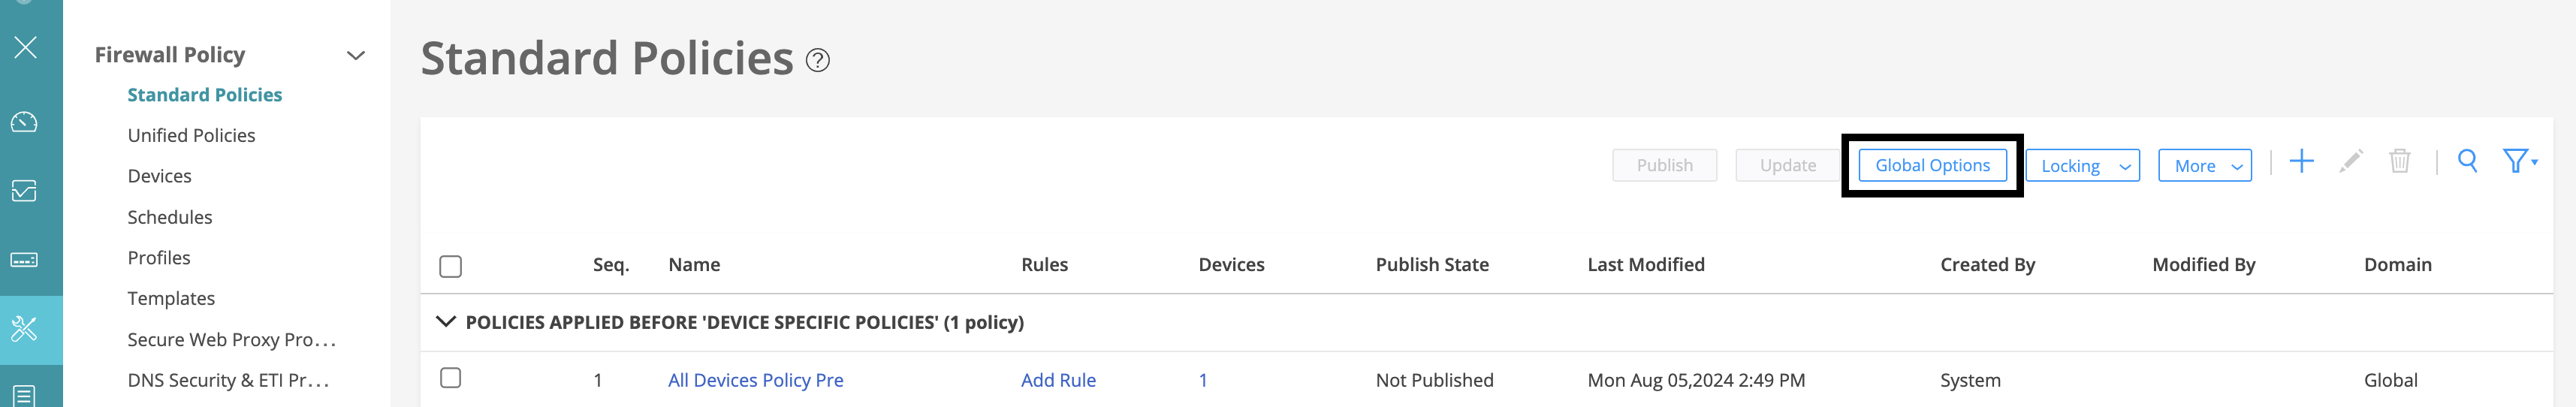
Task: Close the navigation with X icon
Action: pos(25,47)
